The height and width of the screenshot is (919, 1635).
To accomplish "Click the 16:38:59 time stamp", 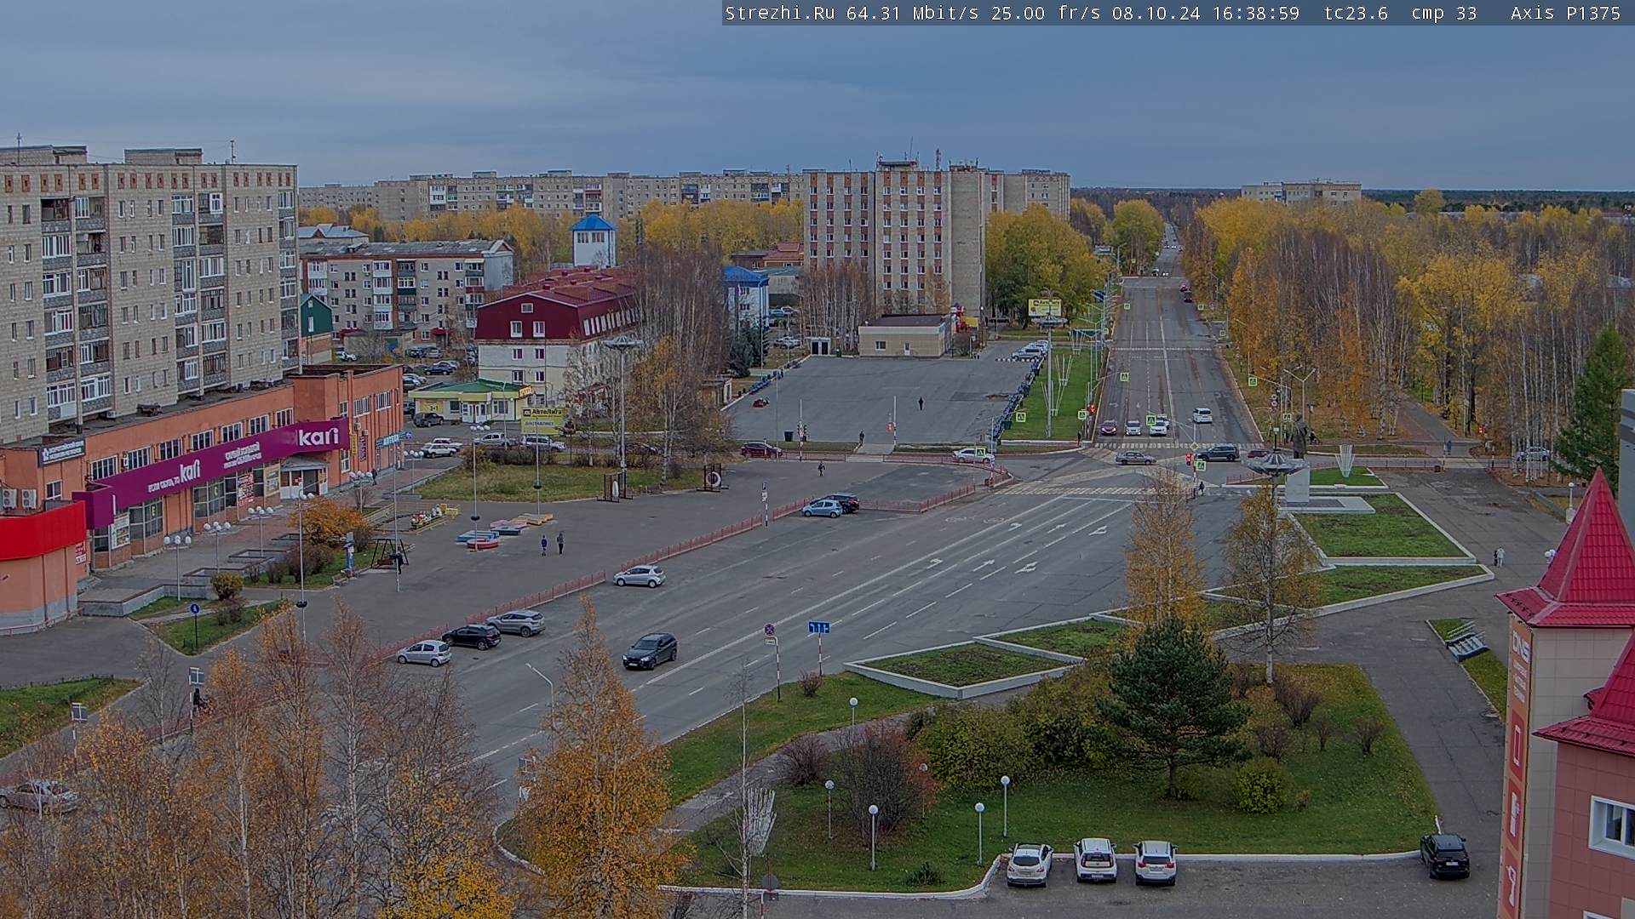I will pyautogui.click(x=1256, y=13).
